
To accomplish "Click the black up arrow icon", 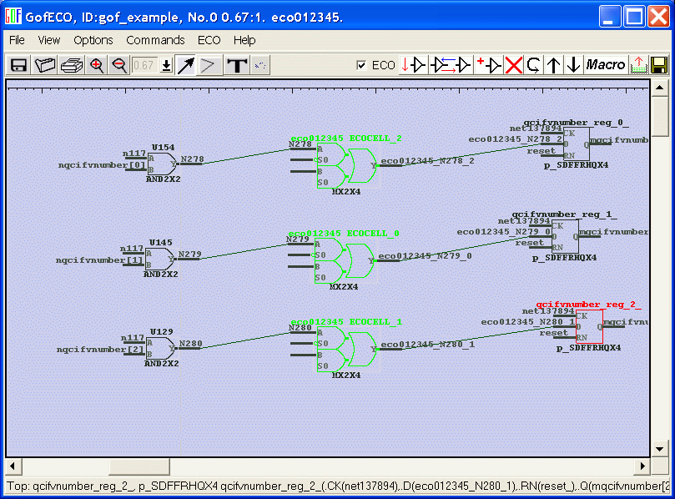I will click(553, 65).
